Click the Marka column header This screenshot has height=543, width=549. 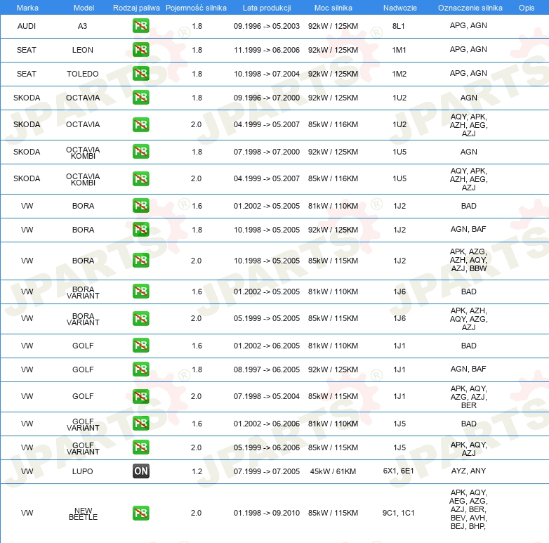27,8
